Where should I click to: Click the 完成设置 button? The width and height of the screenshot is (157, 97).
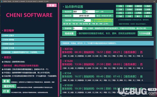[x=69, y=33]
